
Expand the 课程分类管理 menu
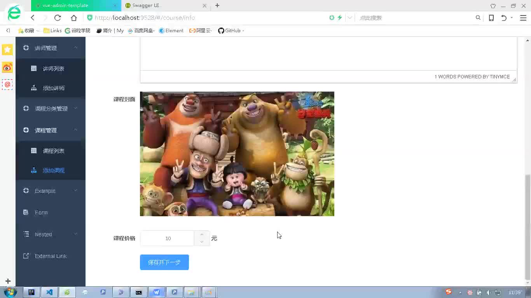click(51, 109)
